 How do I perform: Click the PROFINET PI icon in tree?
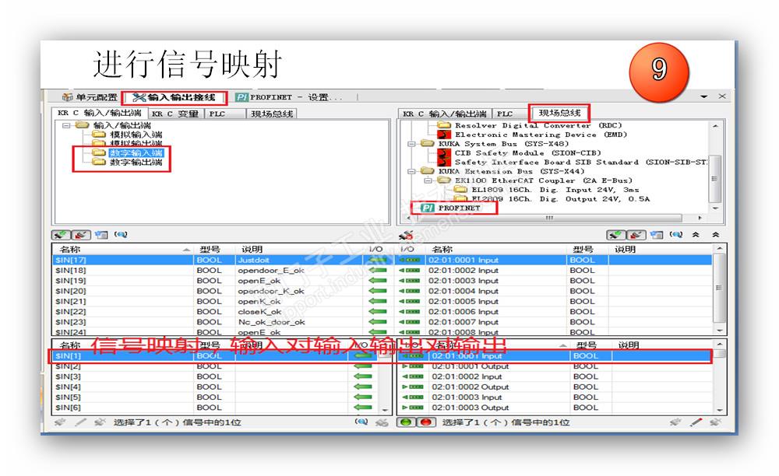pos(427,208)
